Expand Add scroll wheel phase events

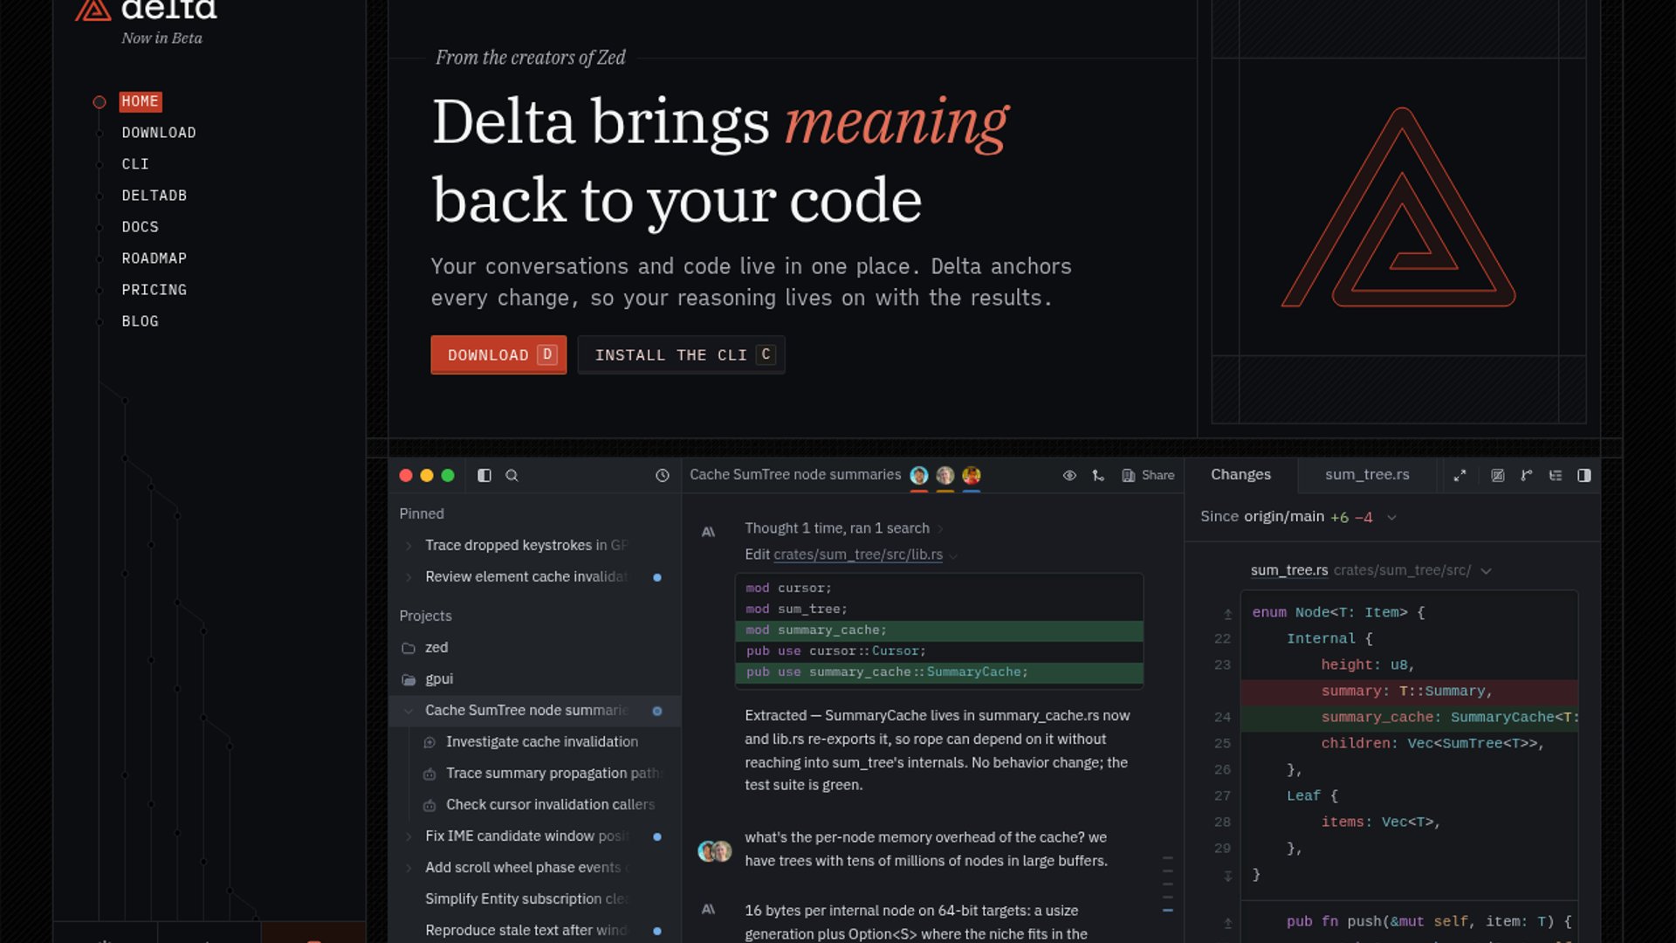409,868
